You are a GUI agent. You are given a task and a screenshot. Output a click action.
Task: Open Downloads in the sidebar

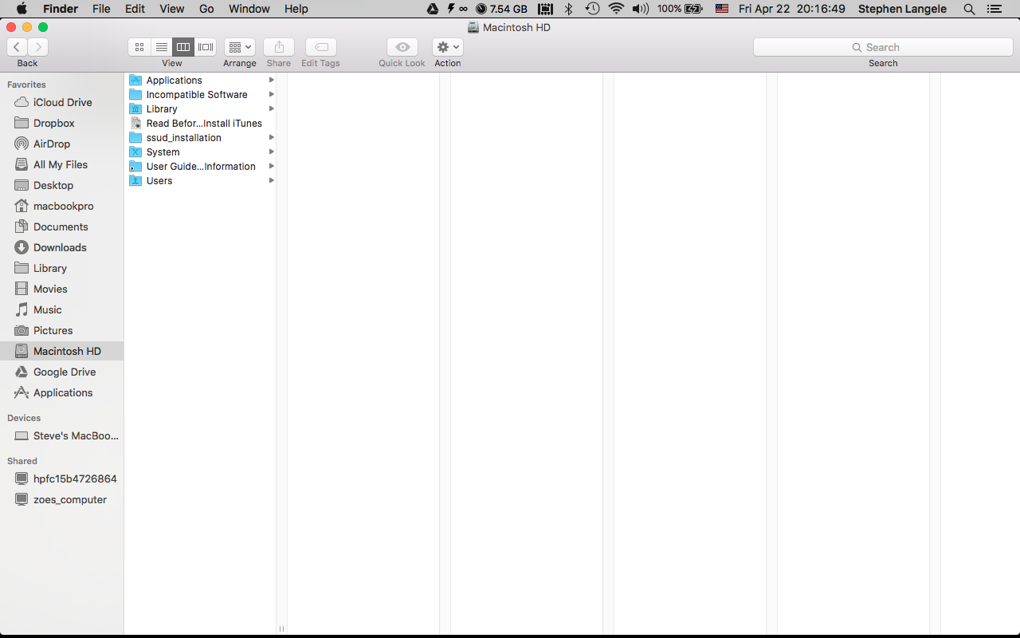click(x=62, y=247)
